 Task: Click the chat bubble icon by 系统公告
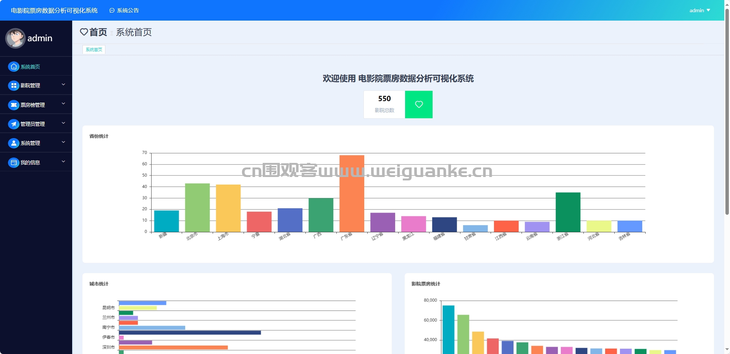point(112,11)
